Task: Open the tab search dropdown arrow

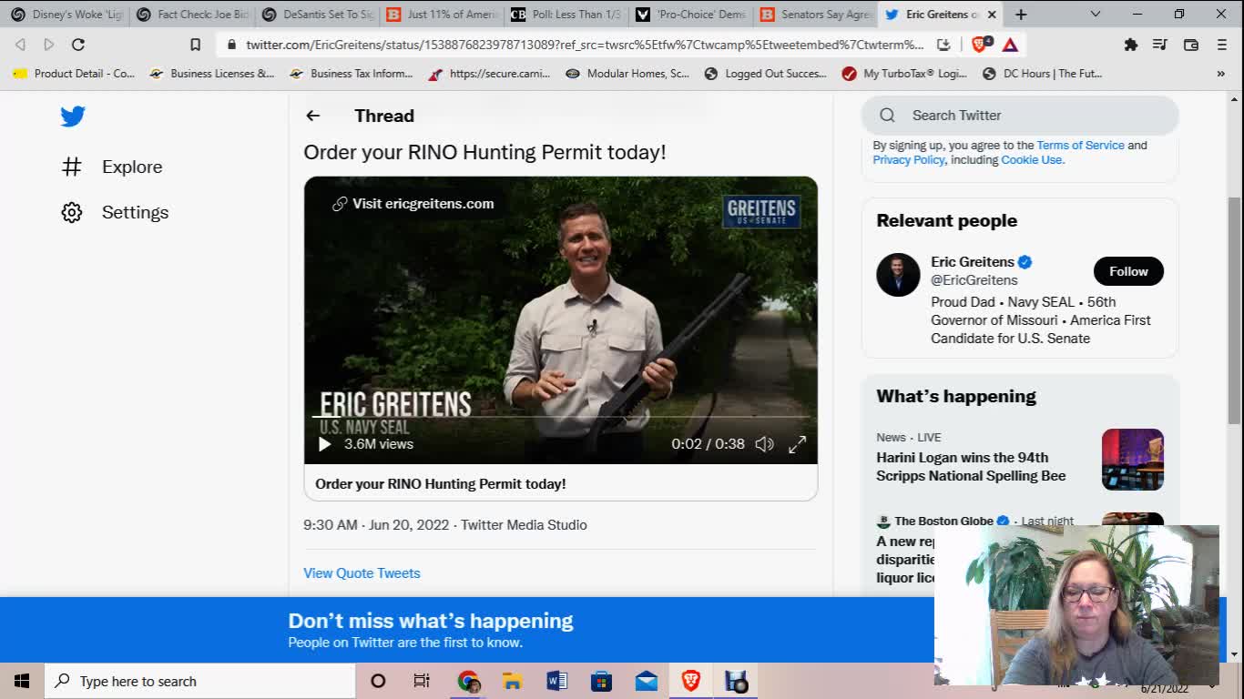Action: coord(1096,15)
